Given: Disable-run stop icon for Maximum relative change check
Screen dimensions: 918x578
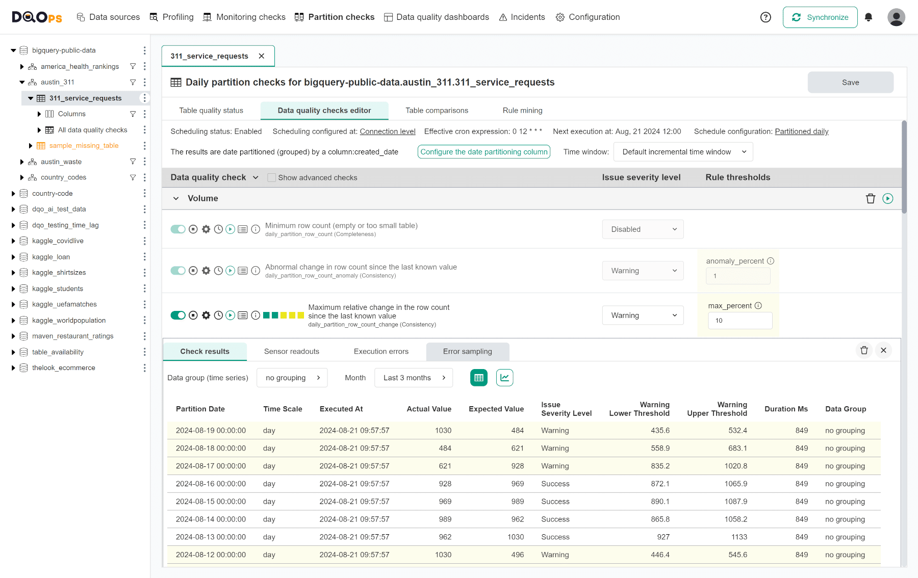Looking at the screenshot, I should [x=193, y=316].
